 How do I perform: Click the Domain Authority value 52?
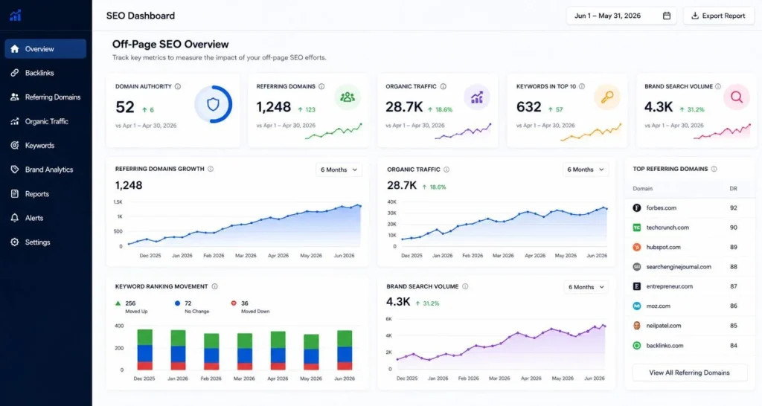point(125,107)
